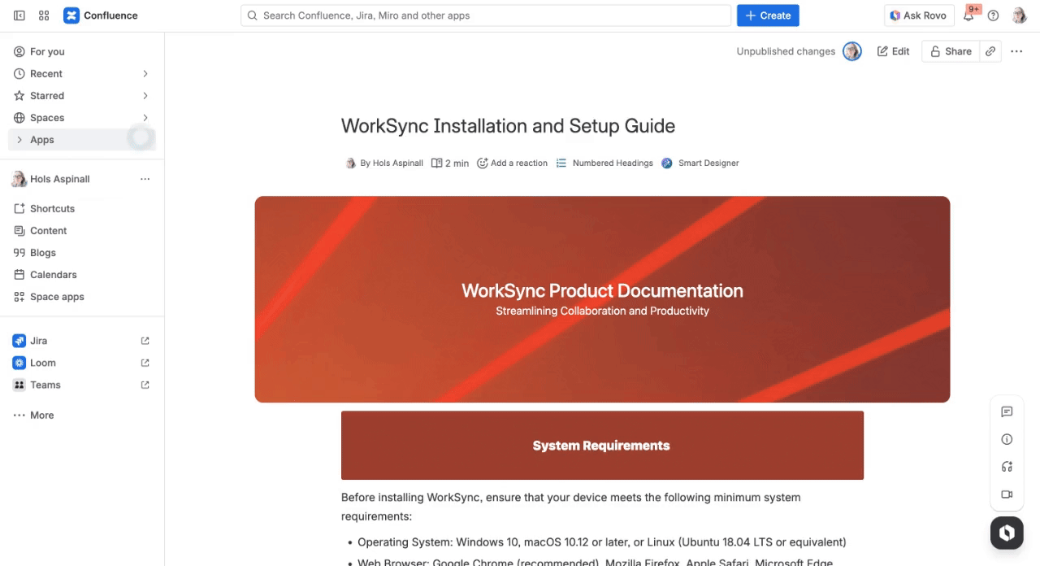Open Space apps in the sidebar
The height and width of the screenshot is (566, 1040).
[81, 296]
